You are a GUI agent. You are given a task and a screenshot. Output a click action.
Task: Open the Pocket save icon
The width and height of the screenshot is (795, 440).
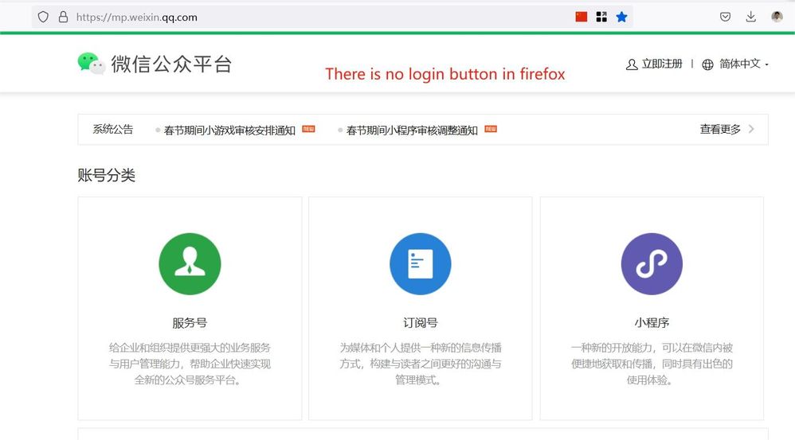(725, 17)
